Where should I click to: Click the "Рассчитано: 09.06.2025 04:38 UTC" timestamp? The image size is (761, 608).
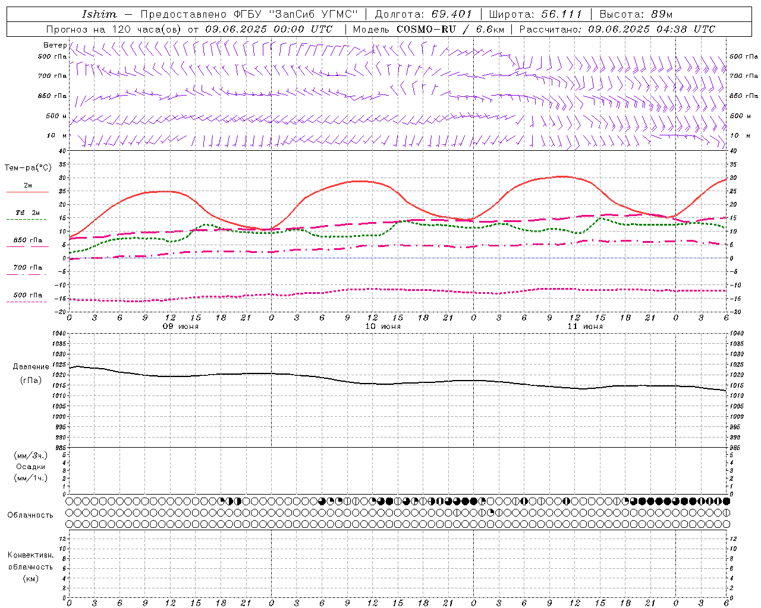click(617, 29)
